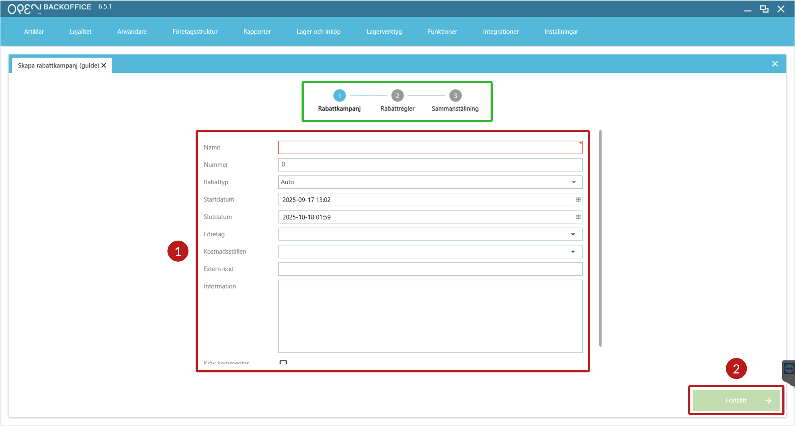Close the panel with the right X
Screen dimensions: 795x426
click(x=775, y=64)
